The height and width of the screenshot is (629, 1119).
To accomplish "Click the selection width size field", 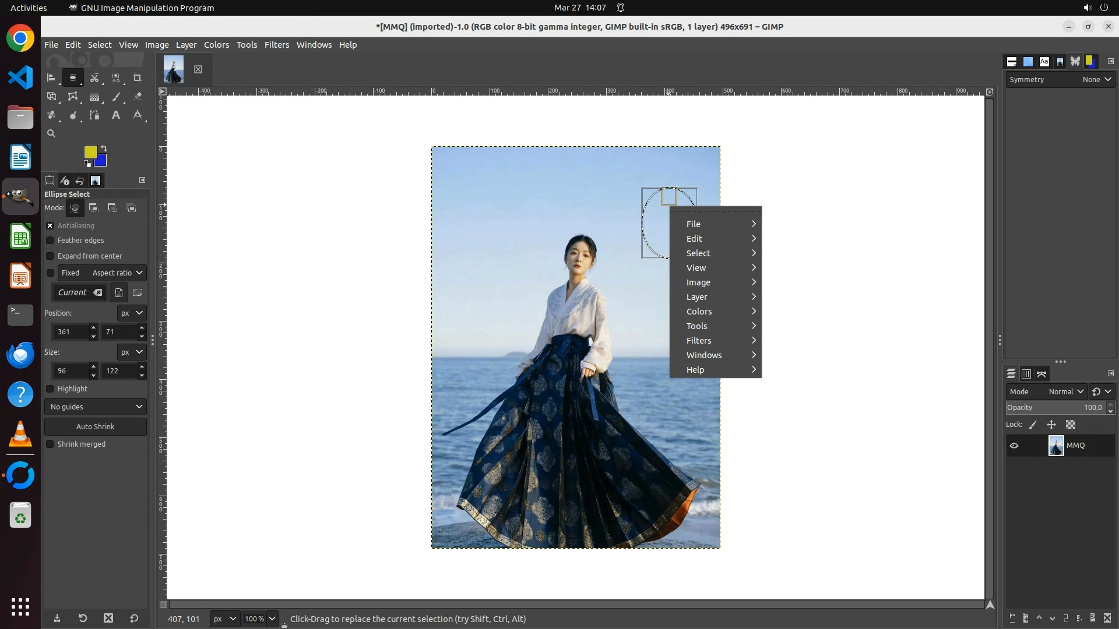I will (70, 371).
